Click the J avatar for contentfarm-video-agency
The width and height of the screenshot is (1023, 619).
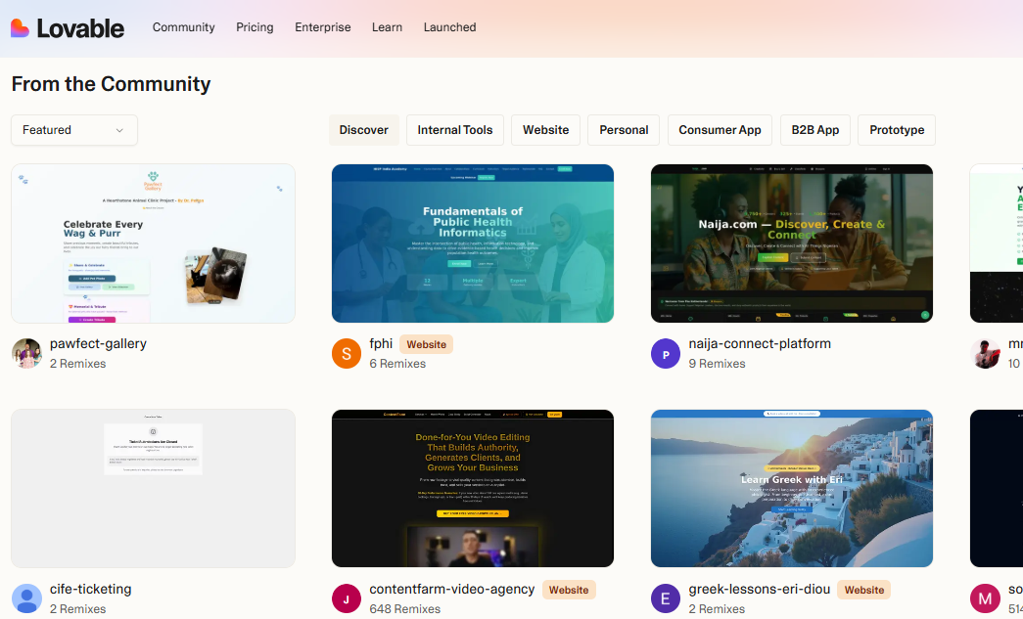click(x=347, y=598)
